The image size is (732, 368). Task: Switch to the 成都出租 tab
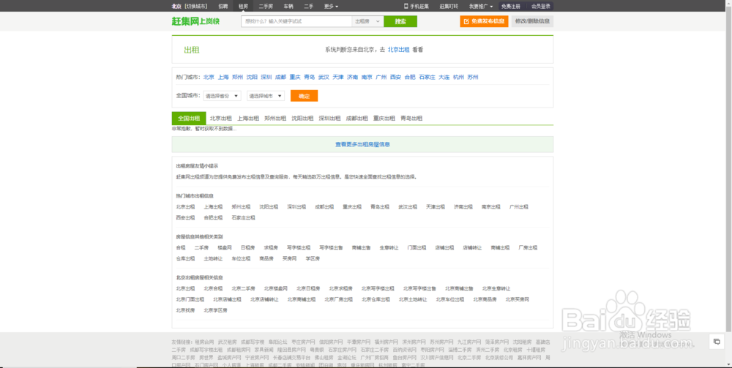pos(356,119)
